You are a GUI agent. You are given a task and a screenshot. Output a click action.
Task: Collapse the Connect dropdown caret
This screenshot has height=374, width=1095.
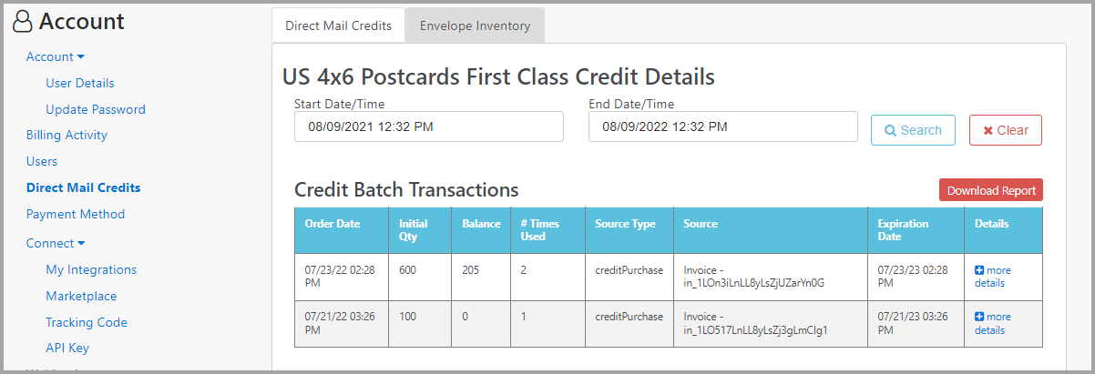pos(81,244)
